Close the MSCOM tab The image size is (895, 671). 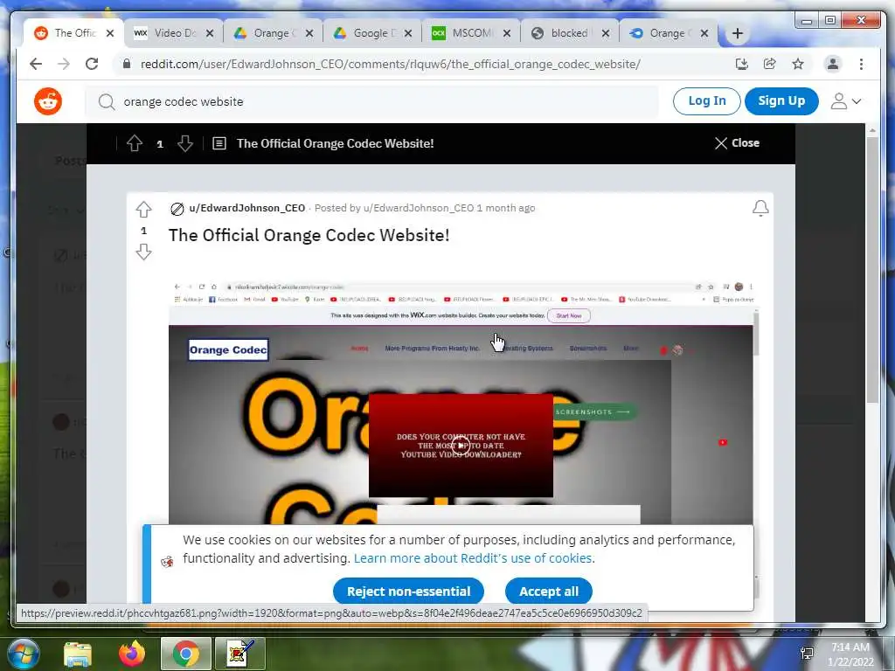[506, 33]
